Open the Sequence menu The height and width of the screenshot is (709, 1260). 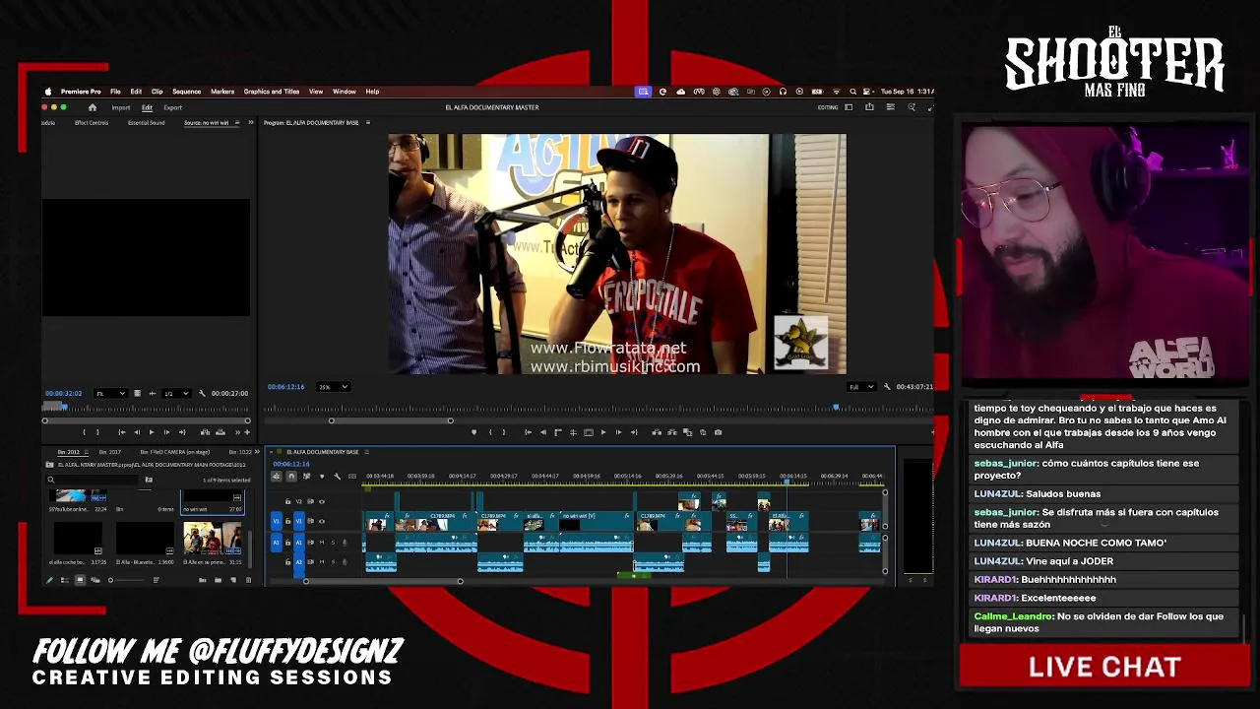(x=186, y=92)
